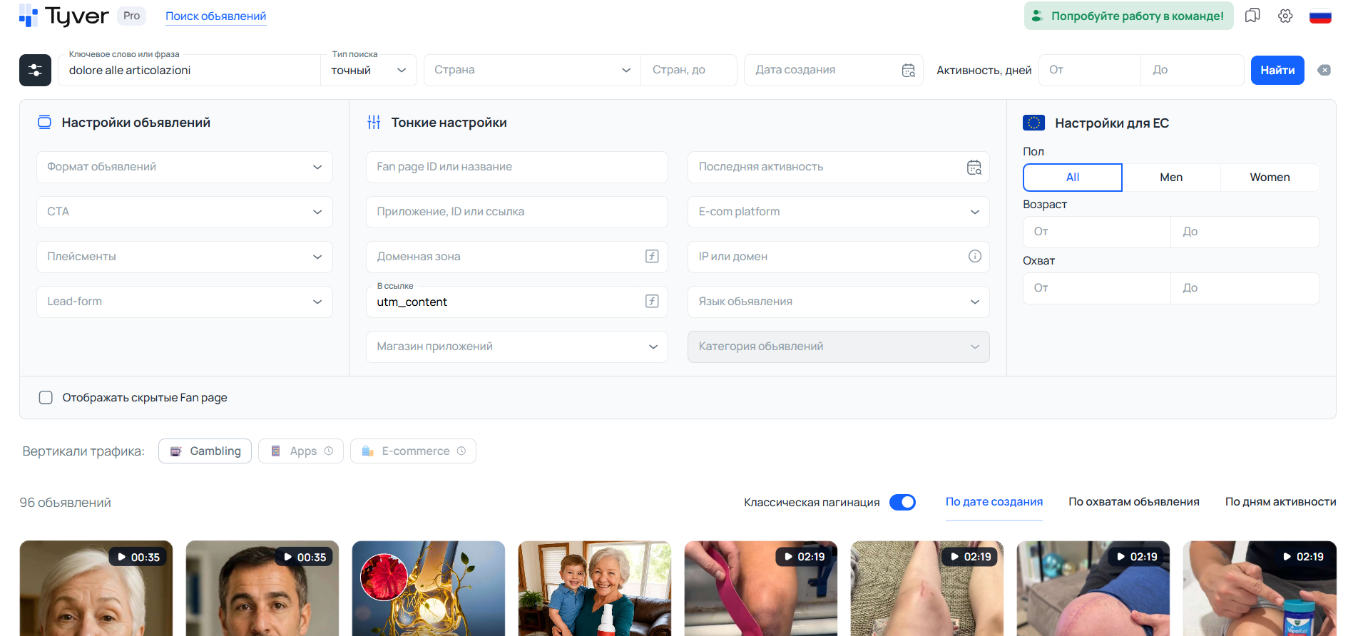Open the ad language dropdown
This screenshot has width=1353, height=636.
click(839, 302)
